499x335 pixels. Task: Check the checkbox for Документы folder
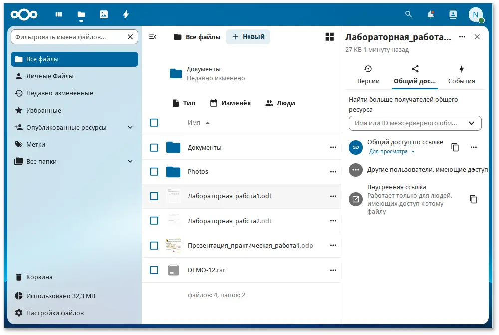pos(154,147)
